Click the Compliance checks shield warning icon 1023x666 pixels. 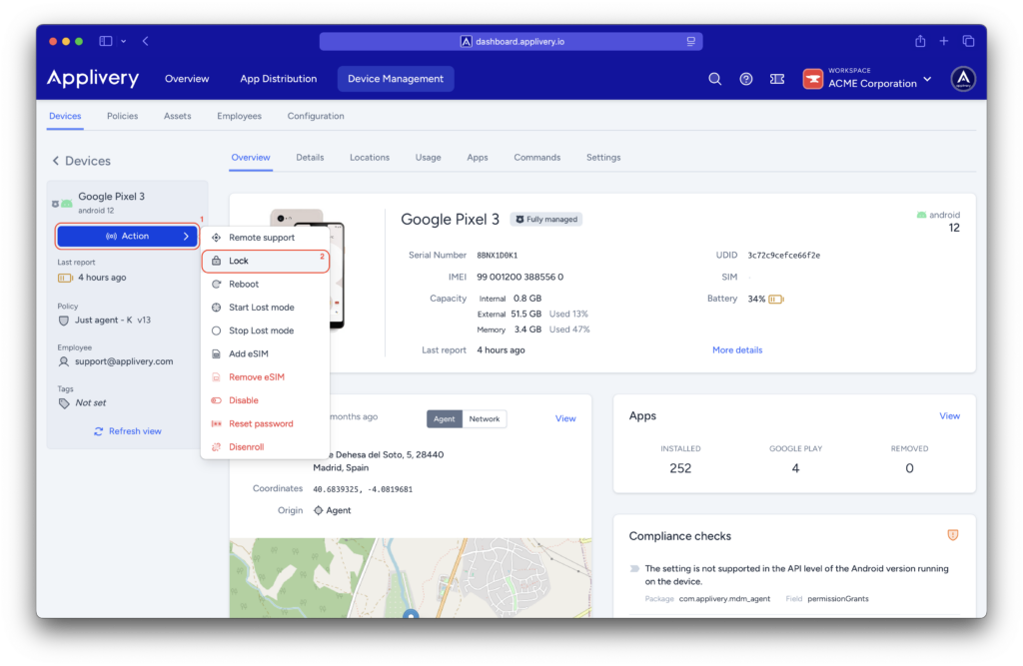[x=952, y=535]
